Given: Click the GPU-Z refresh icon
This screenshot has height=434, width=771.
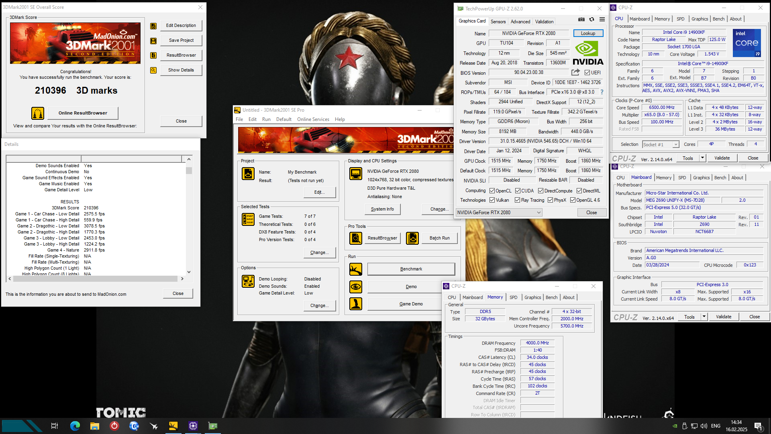Looking at the screenshot, I should pyautogui.click(x=592, y=19).
